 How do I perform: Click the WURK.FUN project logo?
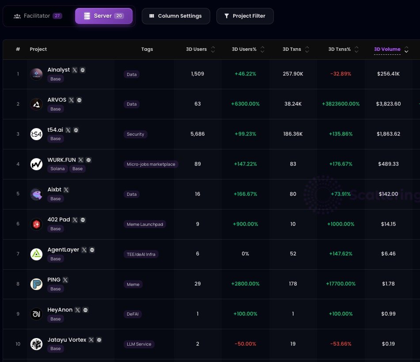pos(36,164)
